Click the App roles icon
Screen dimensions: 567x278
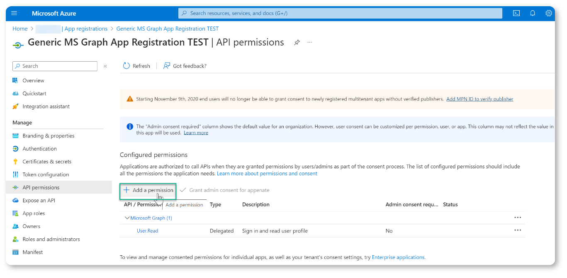pos(15,213)
